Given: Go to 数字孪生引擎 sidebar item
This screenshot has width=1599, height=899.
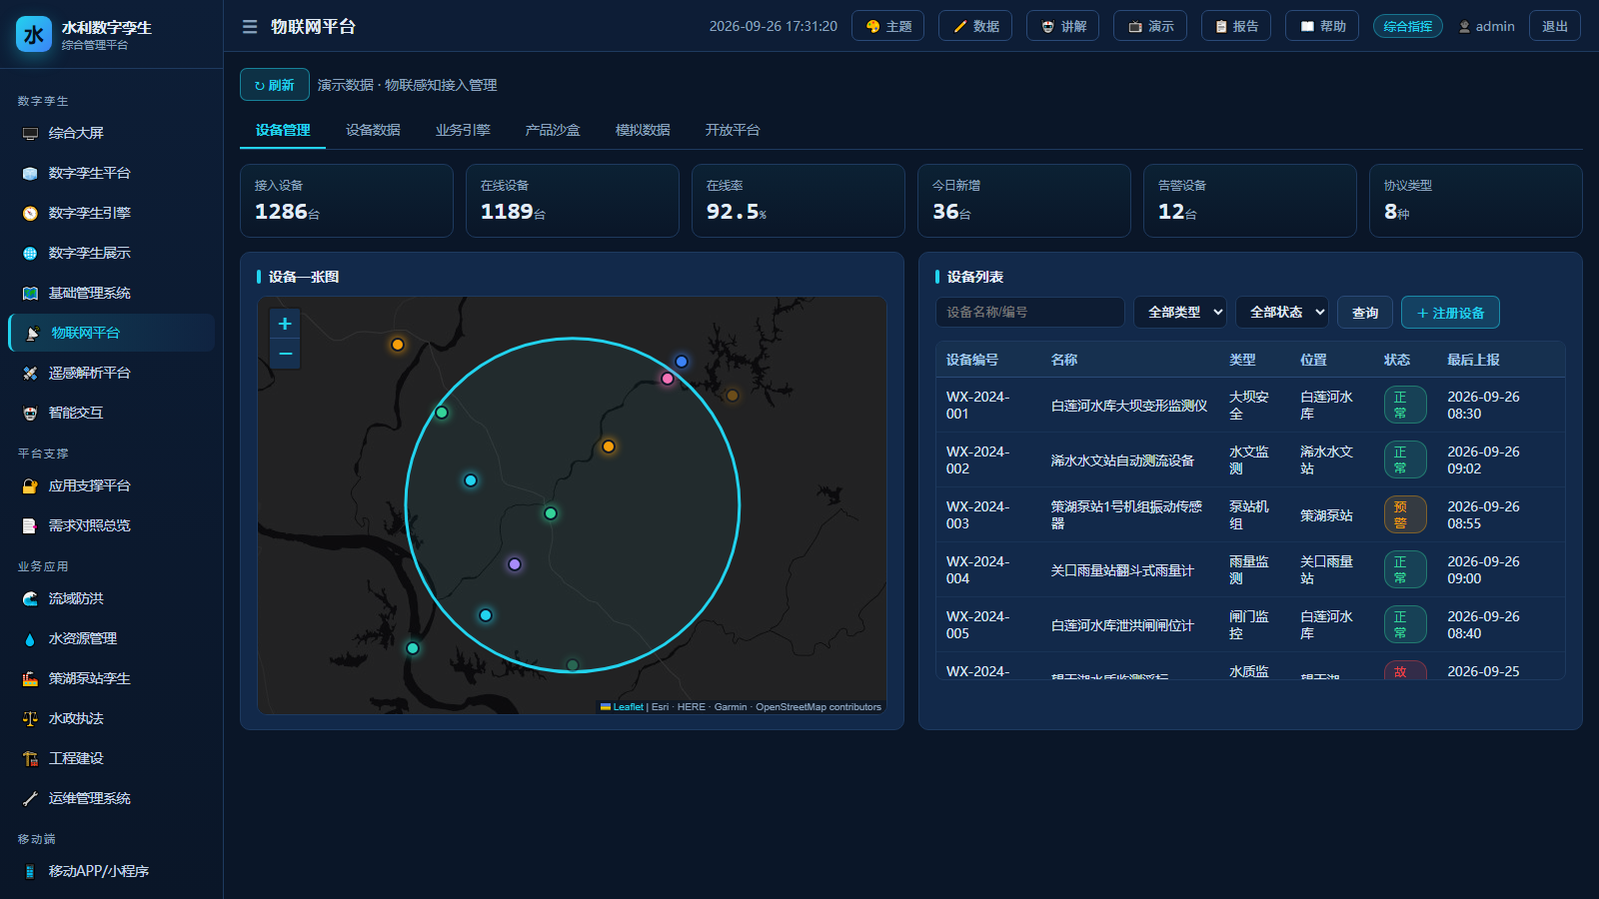Looking at the screenshot, I should (x=111, y=213).
